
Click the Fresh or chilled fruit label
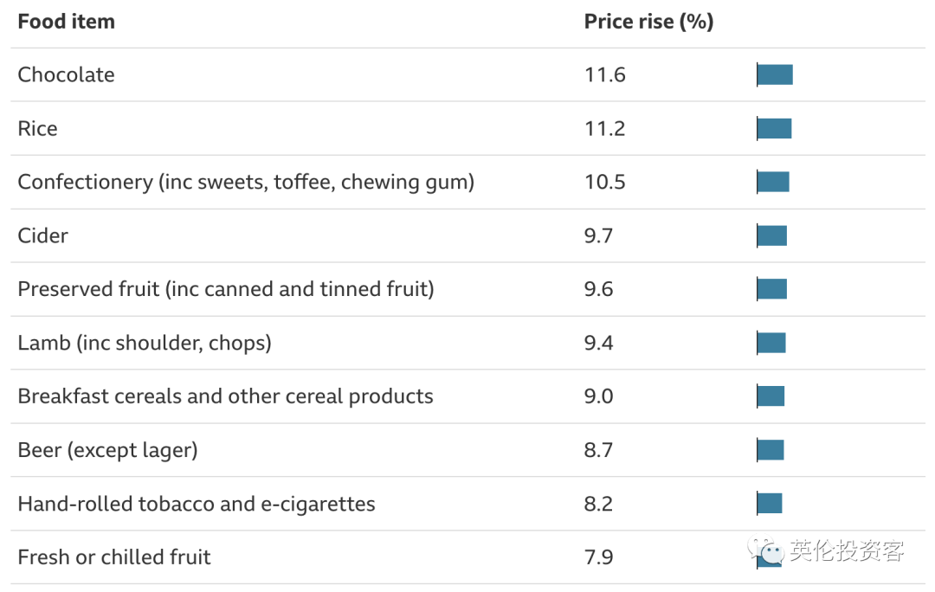114,557
